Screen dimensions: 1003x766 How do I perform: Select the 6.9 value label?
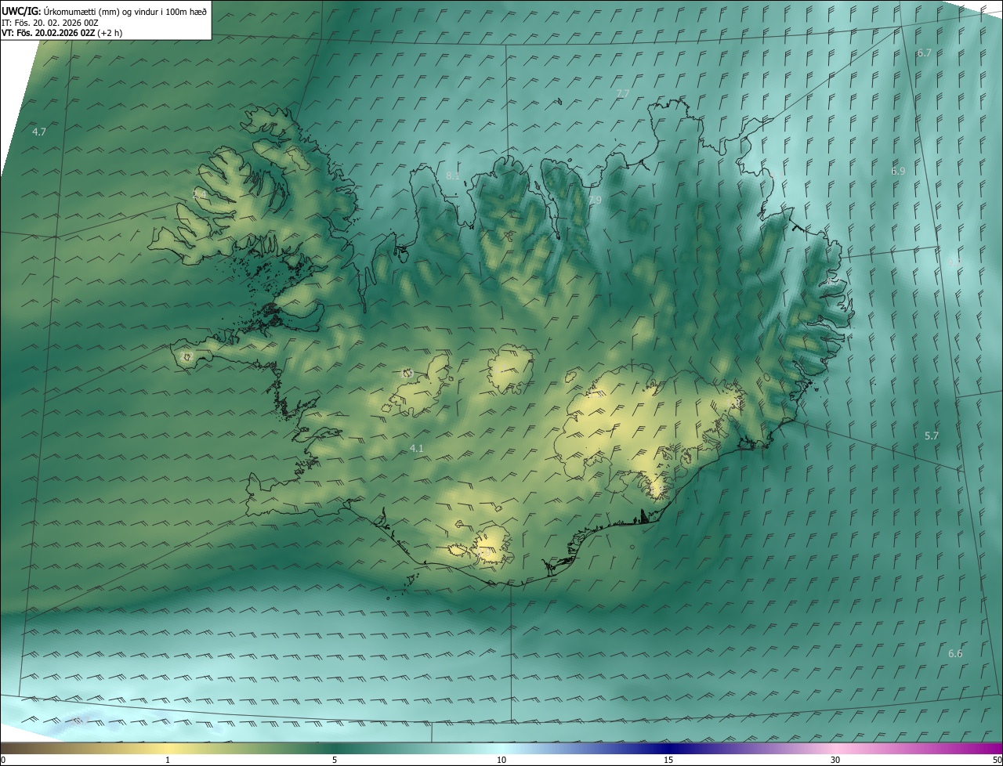tap(898, 171)
